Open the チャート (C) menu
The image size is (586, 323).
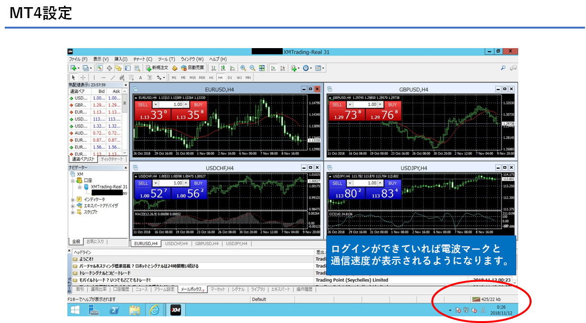pyautogui.click(x=143, y=59)
